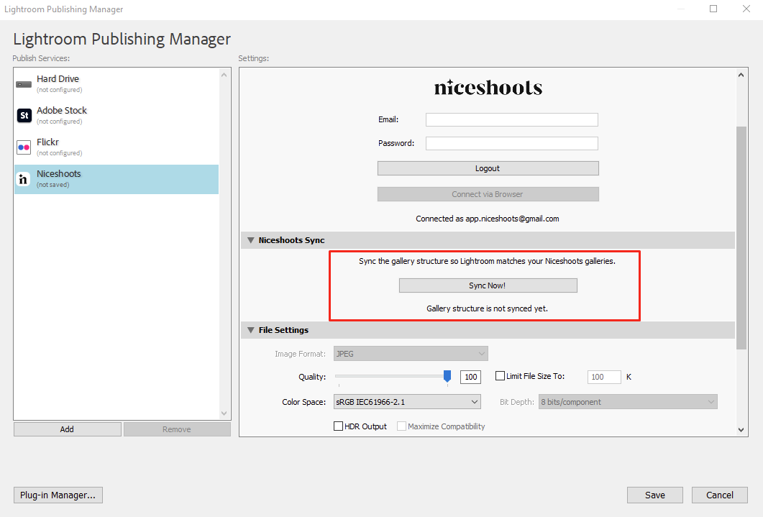Enable Limit File Size To checkbox

[500, 376]
